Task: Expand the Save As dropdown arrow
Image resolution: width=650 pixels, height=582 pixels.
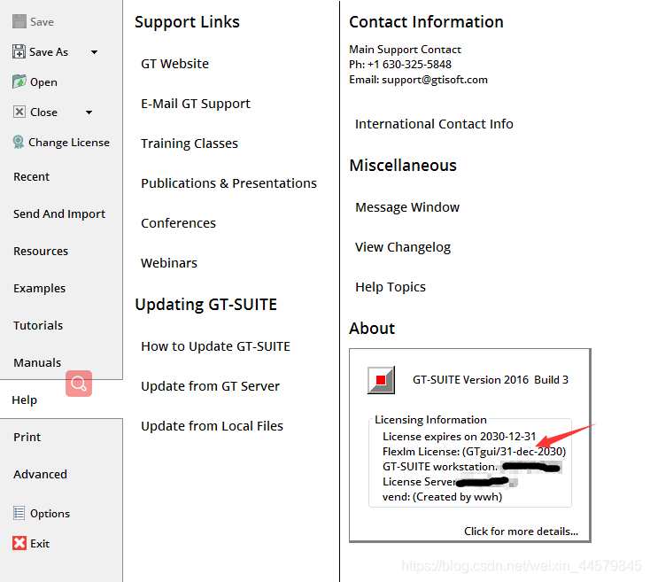Action: tap(94, 52)
